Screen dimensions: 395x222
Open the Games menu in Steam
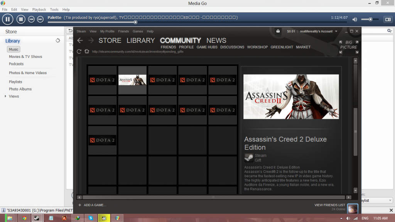(138, 31)
